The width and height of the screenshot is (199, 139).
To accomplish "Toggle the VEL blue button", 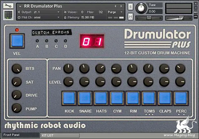I will (17, 41).
